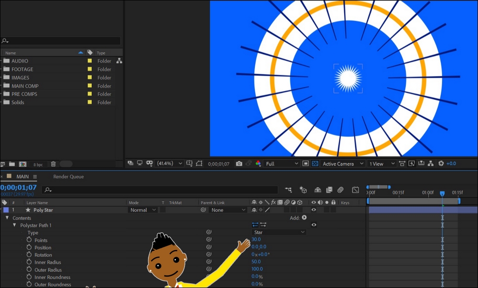478x288 pixels.
Task: Collapse the Polystar Path 1 group
Action: click(x=14, y=225)
